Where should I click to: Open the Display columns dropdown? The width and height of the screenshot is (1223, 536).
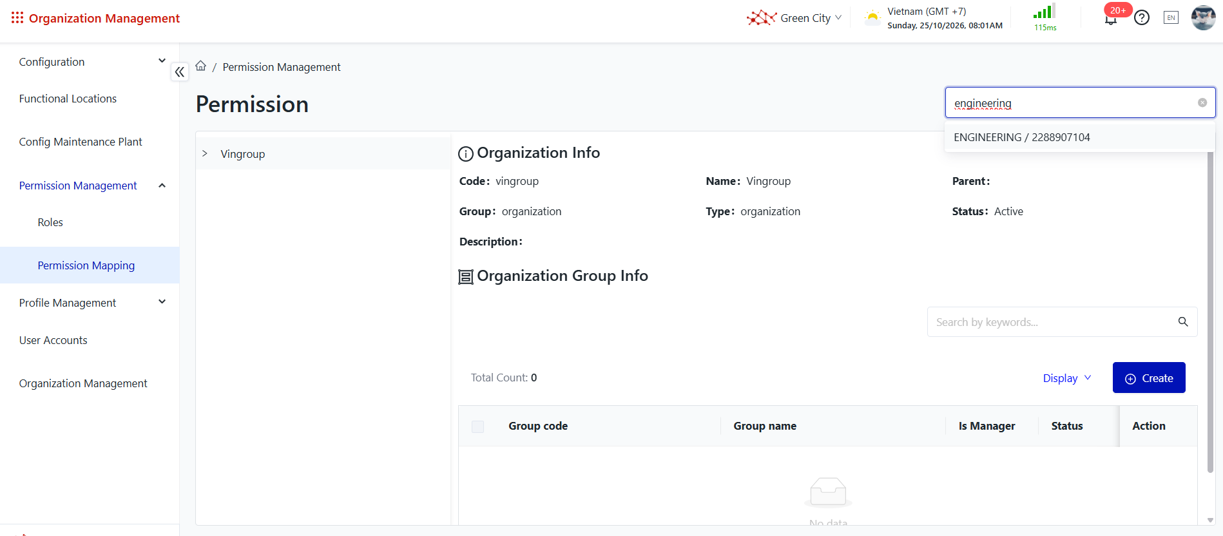coord(1067,378)
